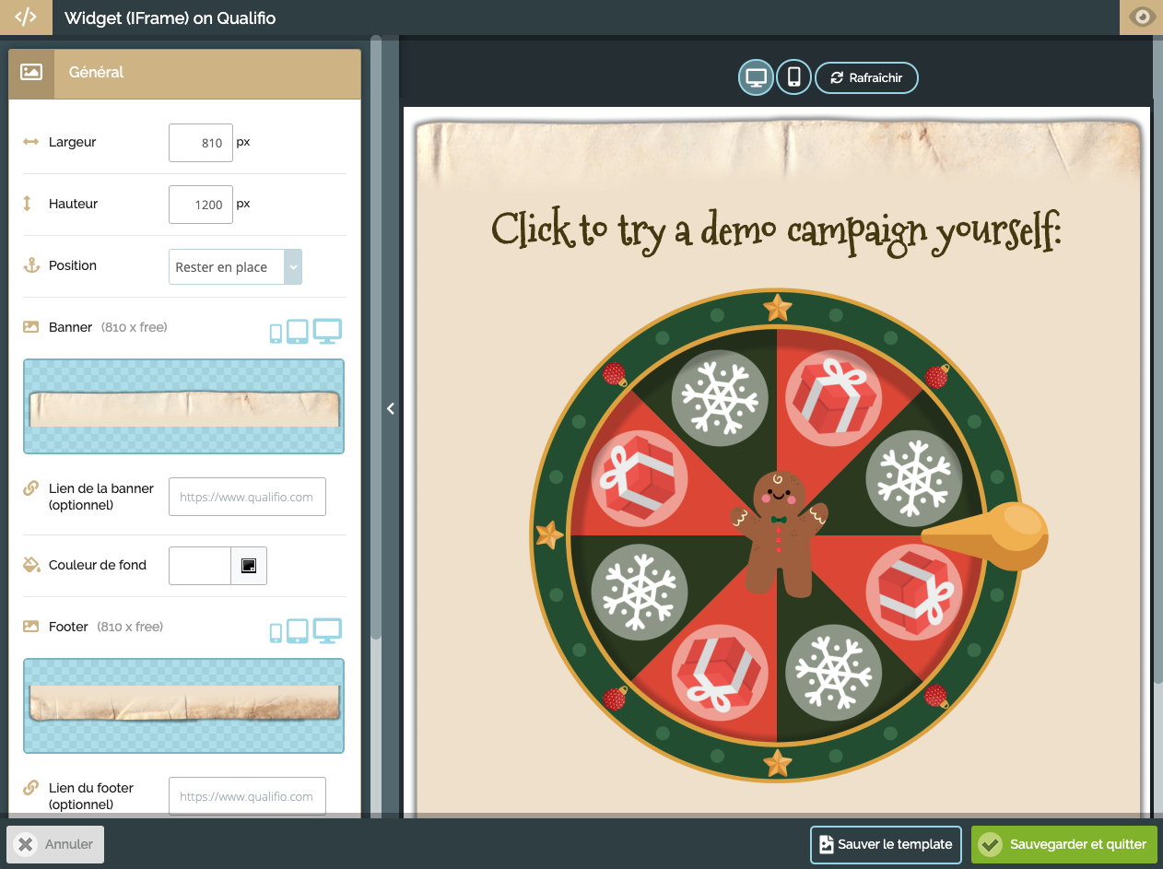Select Footer mobile device icon
This screenshot has height=869, width=1163.
276,633
